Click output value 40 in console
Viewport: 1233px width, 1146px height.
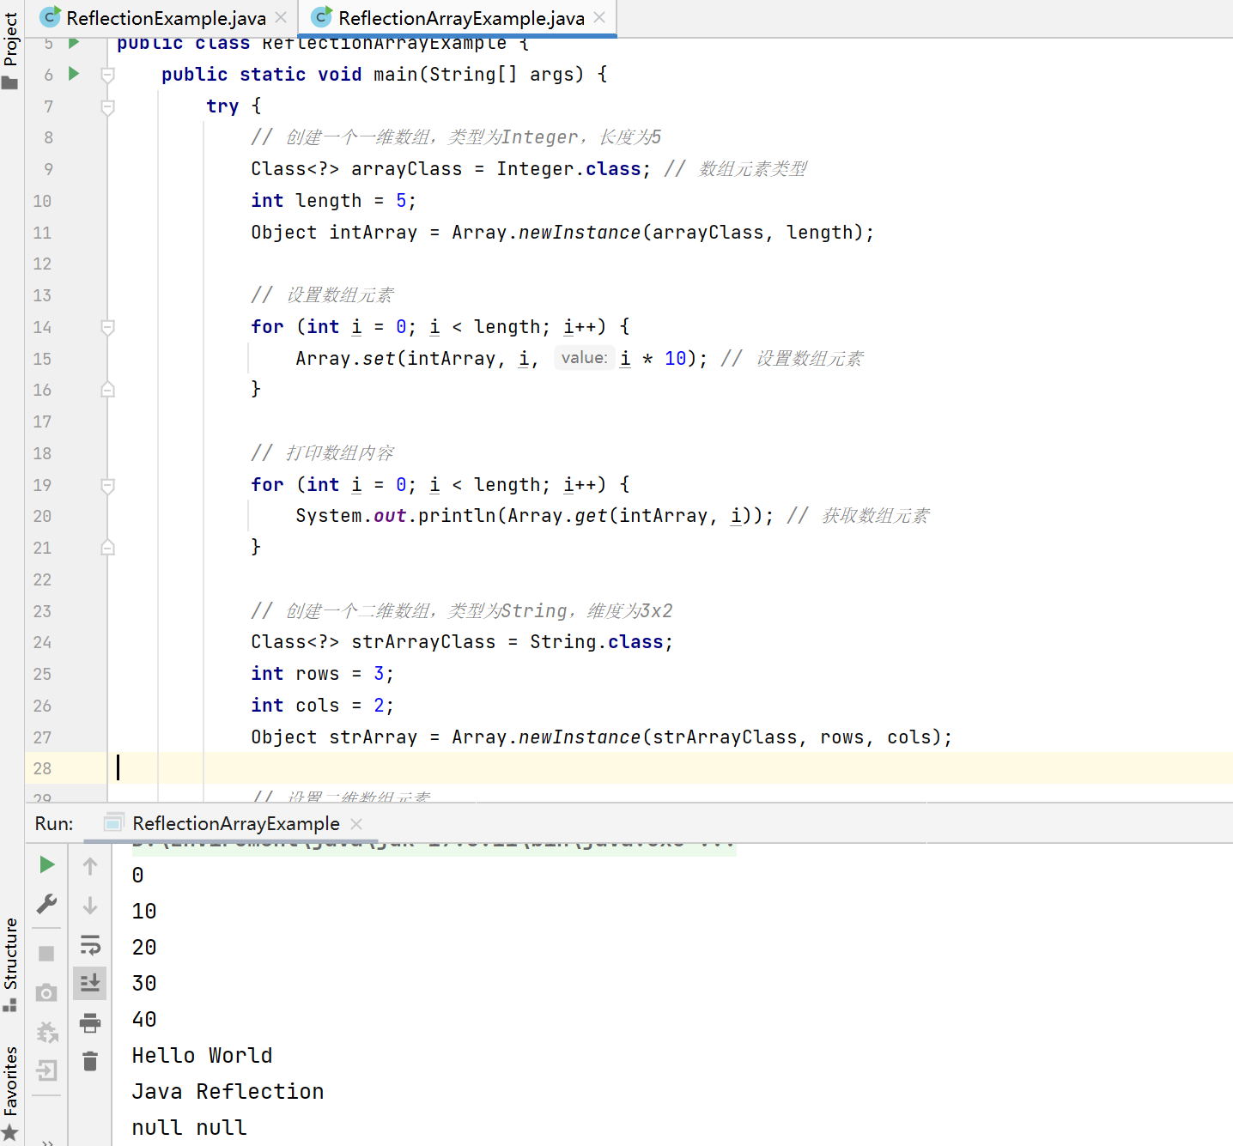pyautogui.click(x=144, y=1019)
